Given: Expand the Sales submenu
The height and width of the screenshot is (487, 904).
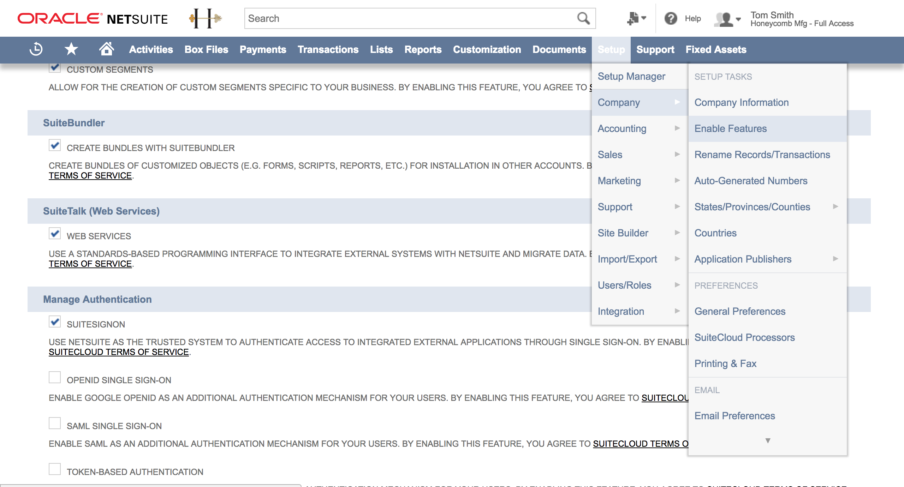Looking at the screenshot, I should coord(640,155).
